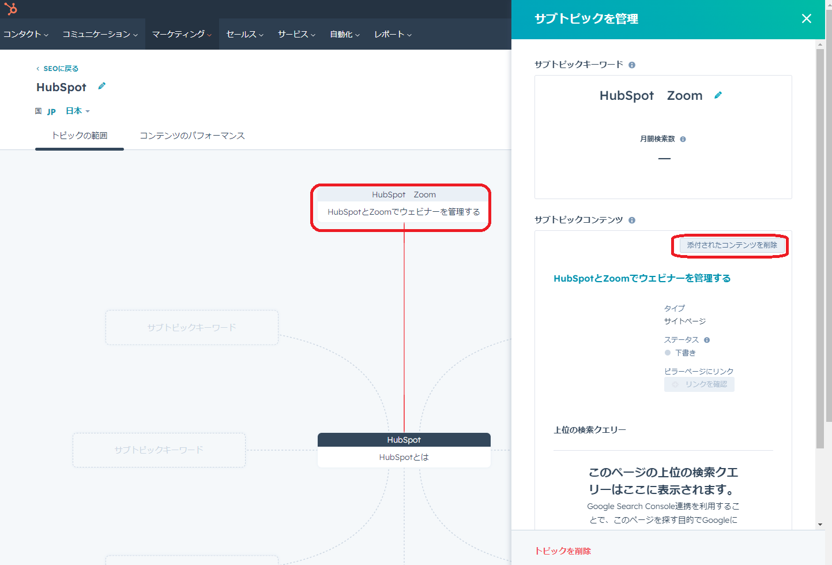
Task: Click the empty サブトピックキーワード placeholder left of the pillar node
Action: (x=159, y=450)
